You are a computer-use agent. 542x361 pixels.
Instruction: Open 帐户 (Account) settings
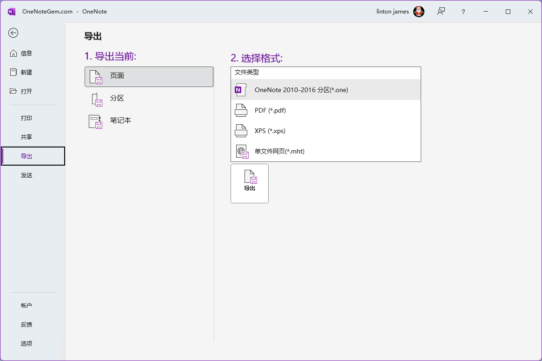[x=26, y=306]
